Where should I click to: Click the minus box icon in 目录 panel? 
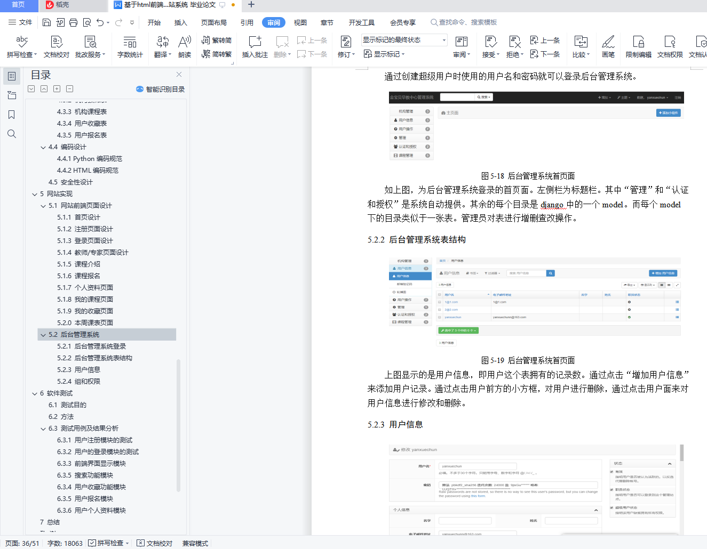point(70,89)
